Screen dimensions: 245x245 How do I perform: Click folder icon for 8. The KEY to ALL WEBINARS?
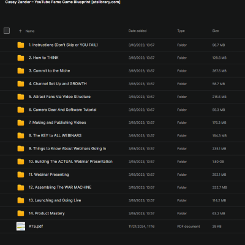[x=21, y=135]
